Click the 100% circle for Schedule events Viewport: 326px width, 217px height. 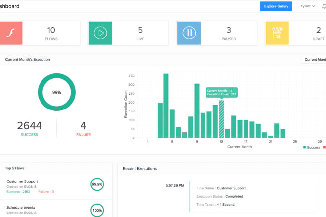[x=97, y=210]
